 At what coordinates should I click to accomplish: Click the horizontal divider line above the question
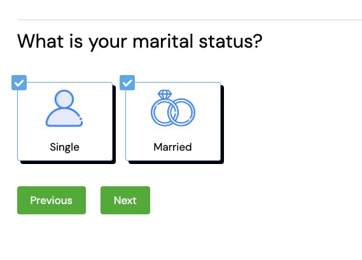click(190, 20)
